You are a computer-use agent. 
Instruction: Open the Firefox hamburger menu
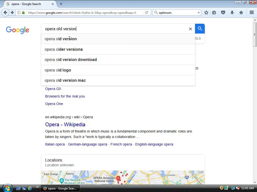252,12
